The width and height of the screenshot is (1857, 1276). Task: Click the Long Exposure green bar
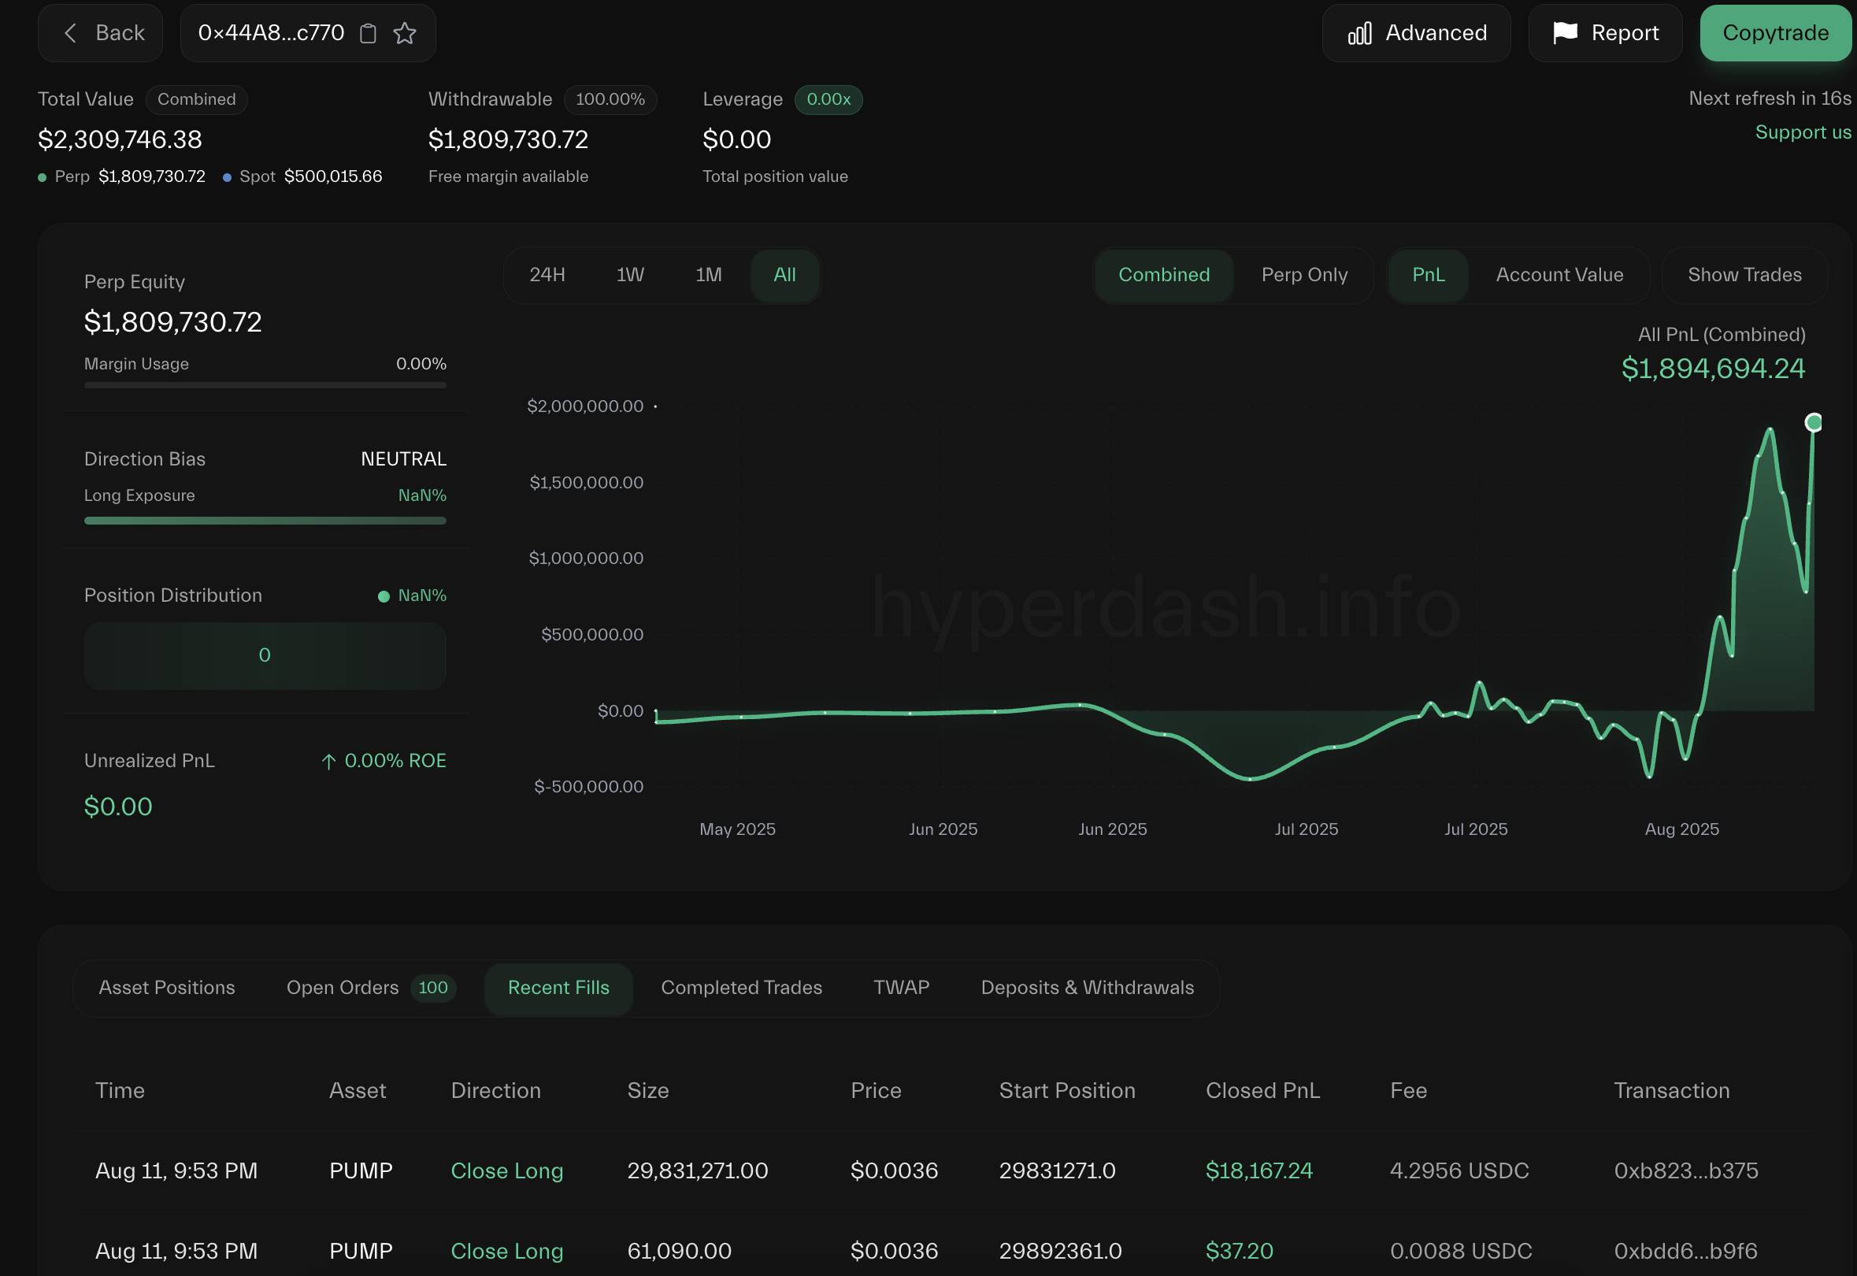pos(265,521)
